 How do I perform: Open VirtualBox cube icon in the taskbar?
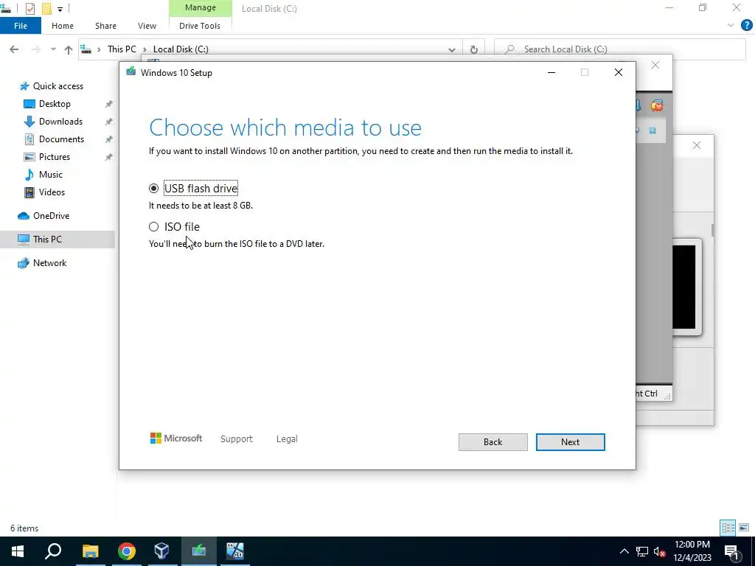coord(161,551)
